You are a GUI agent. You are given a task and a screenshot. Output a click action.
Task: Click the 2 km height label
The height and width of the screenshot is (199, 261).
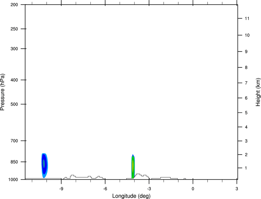tap(246, 155)
